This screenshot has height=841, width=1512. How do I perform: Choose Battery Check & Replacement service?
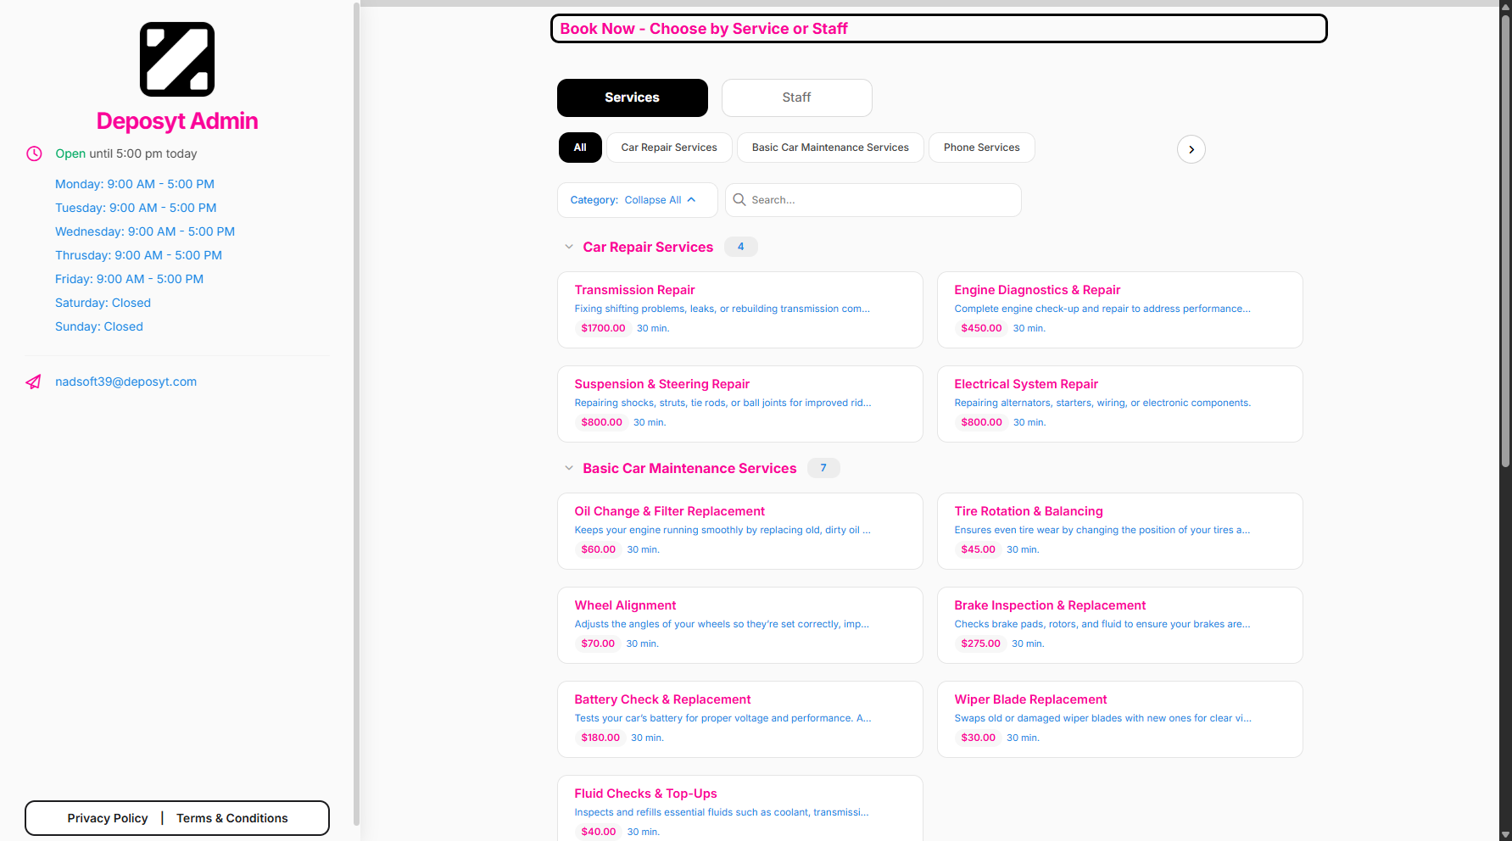[739, 719]
